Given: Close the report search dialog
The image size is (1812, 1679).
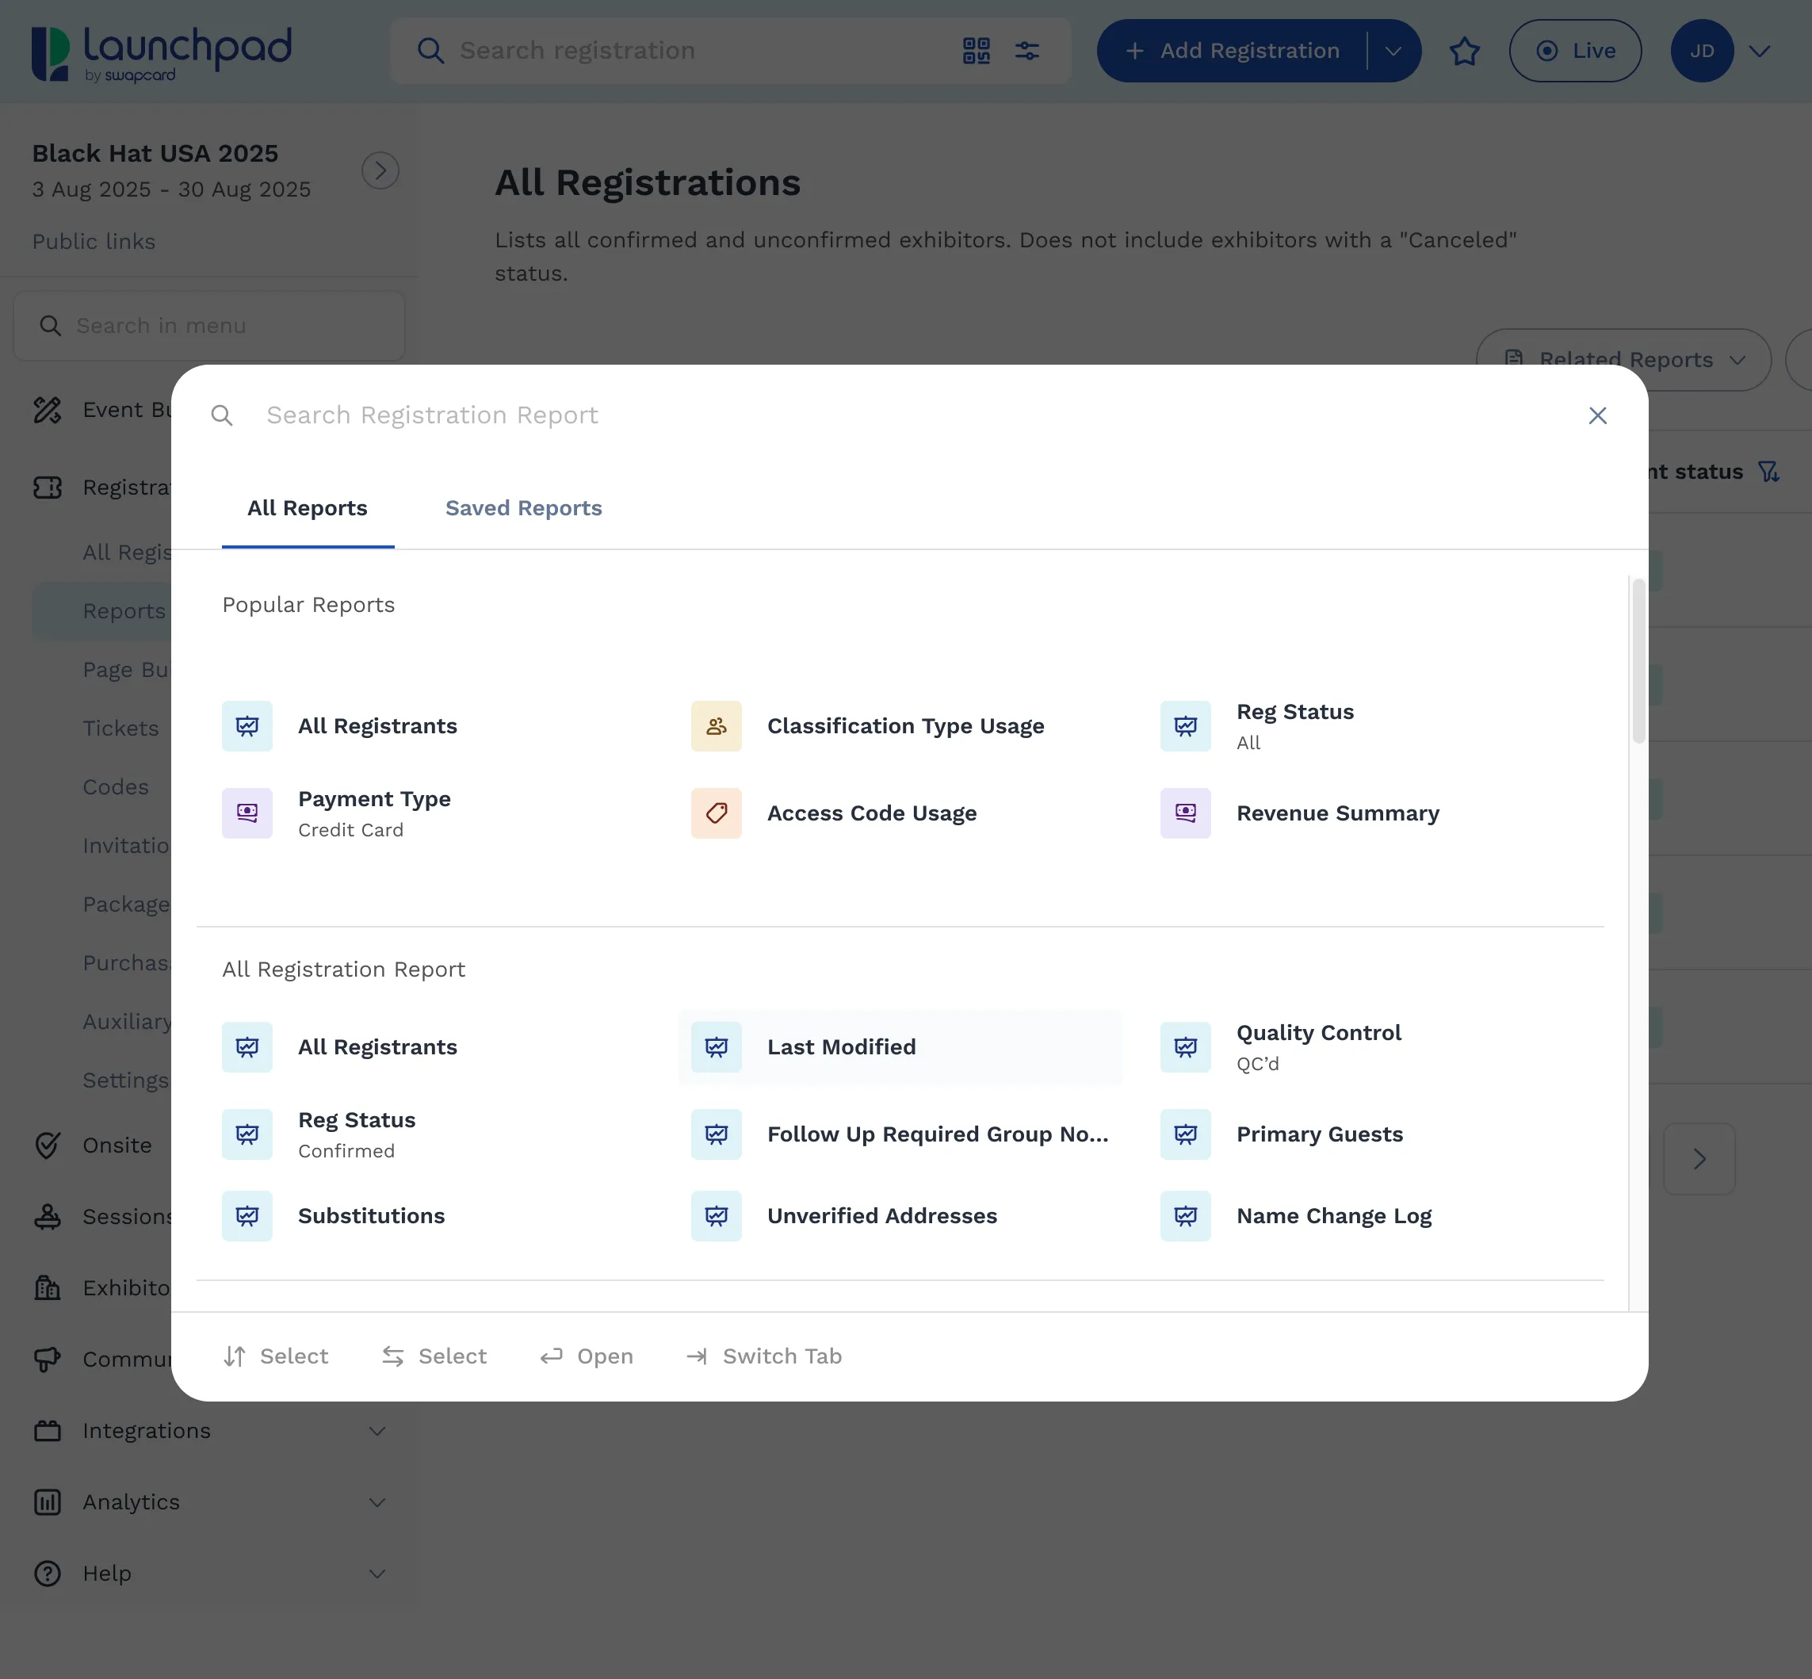Looking at the screenshot, I should click(x=1598, y=415).
